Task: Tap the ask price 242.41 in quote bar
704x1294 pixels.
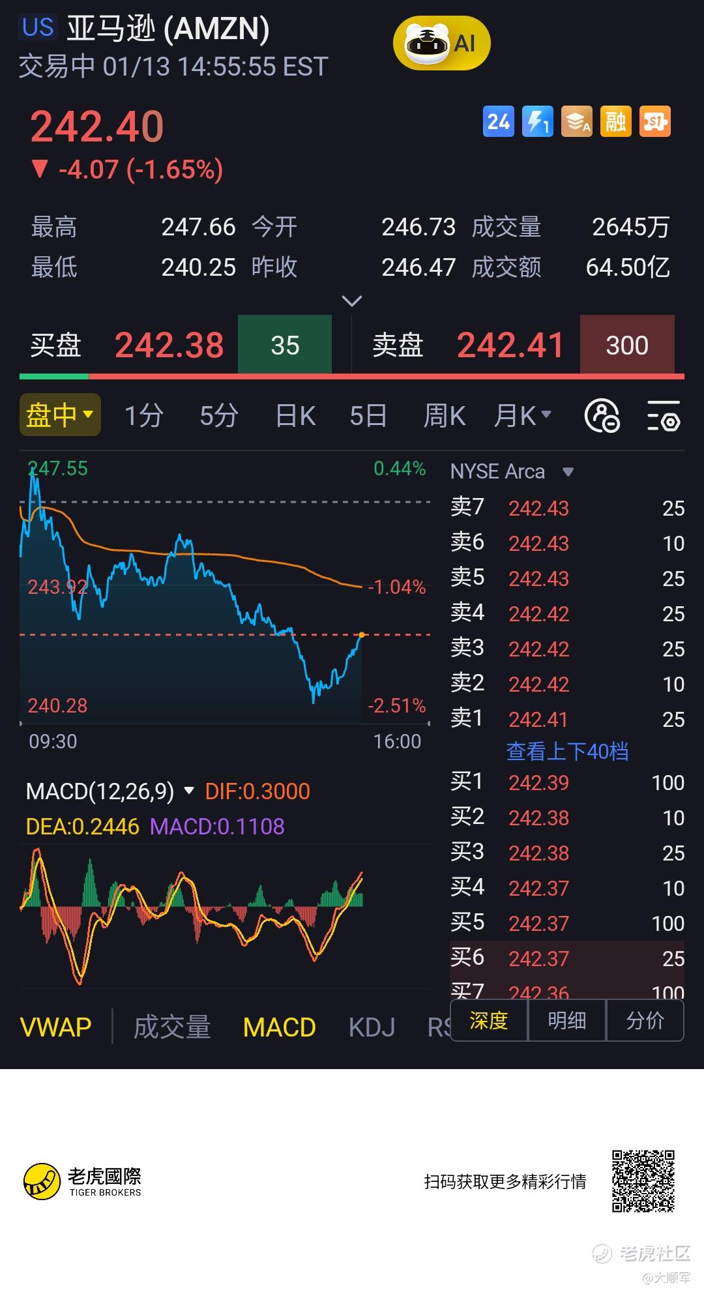Action: 510,345
